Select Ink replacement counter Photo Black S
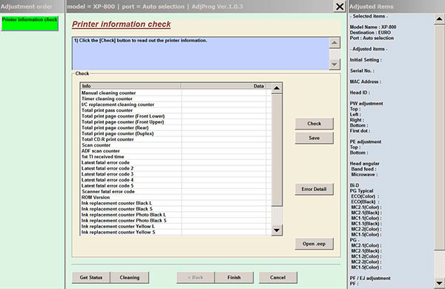This screenshot has height=289, width=445. click(x=176, y=221)
